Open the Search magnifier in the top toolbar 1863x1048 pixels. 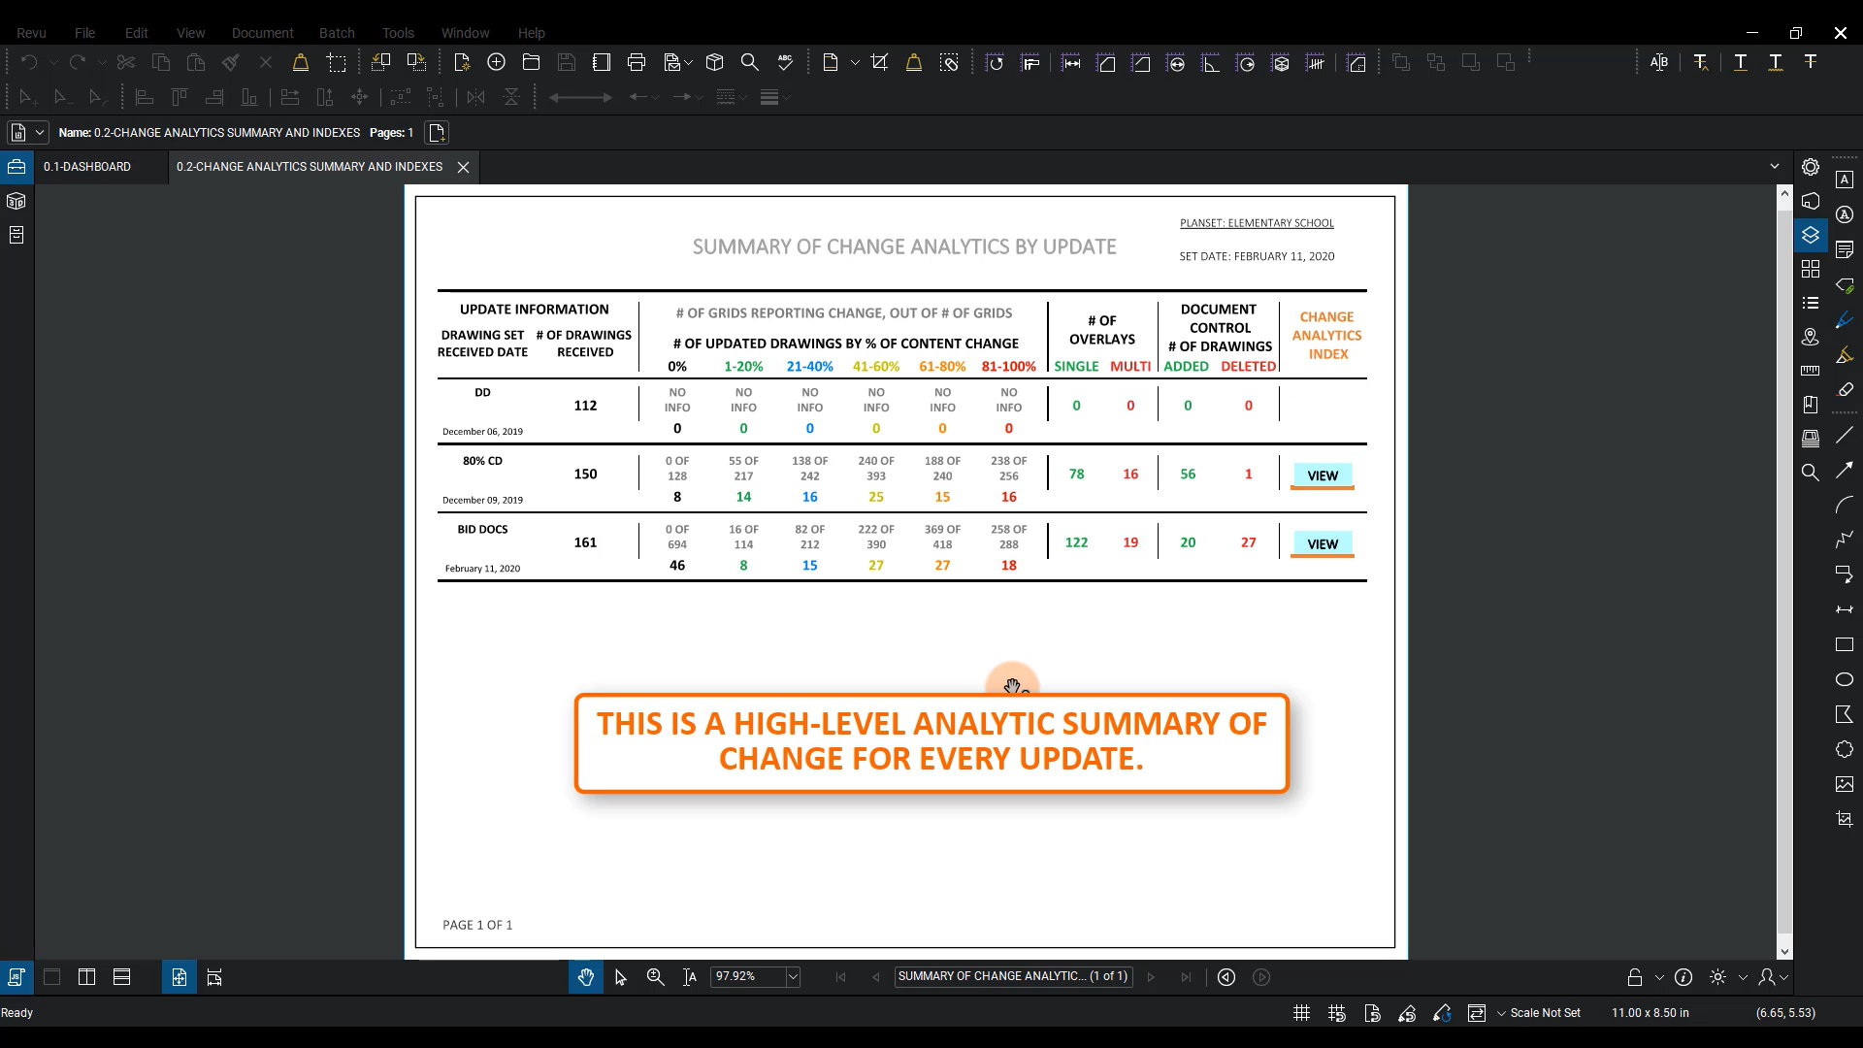[x=750, y=62]
